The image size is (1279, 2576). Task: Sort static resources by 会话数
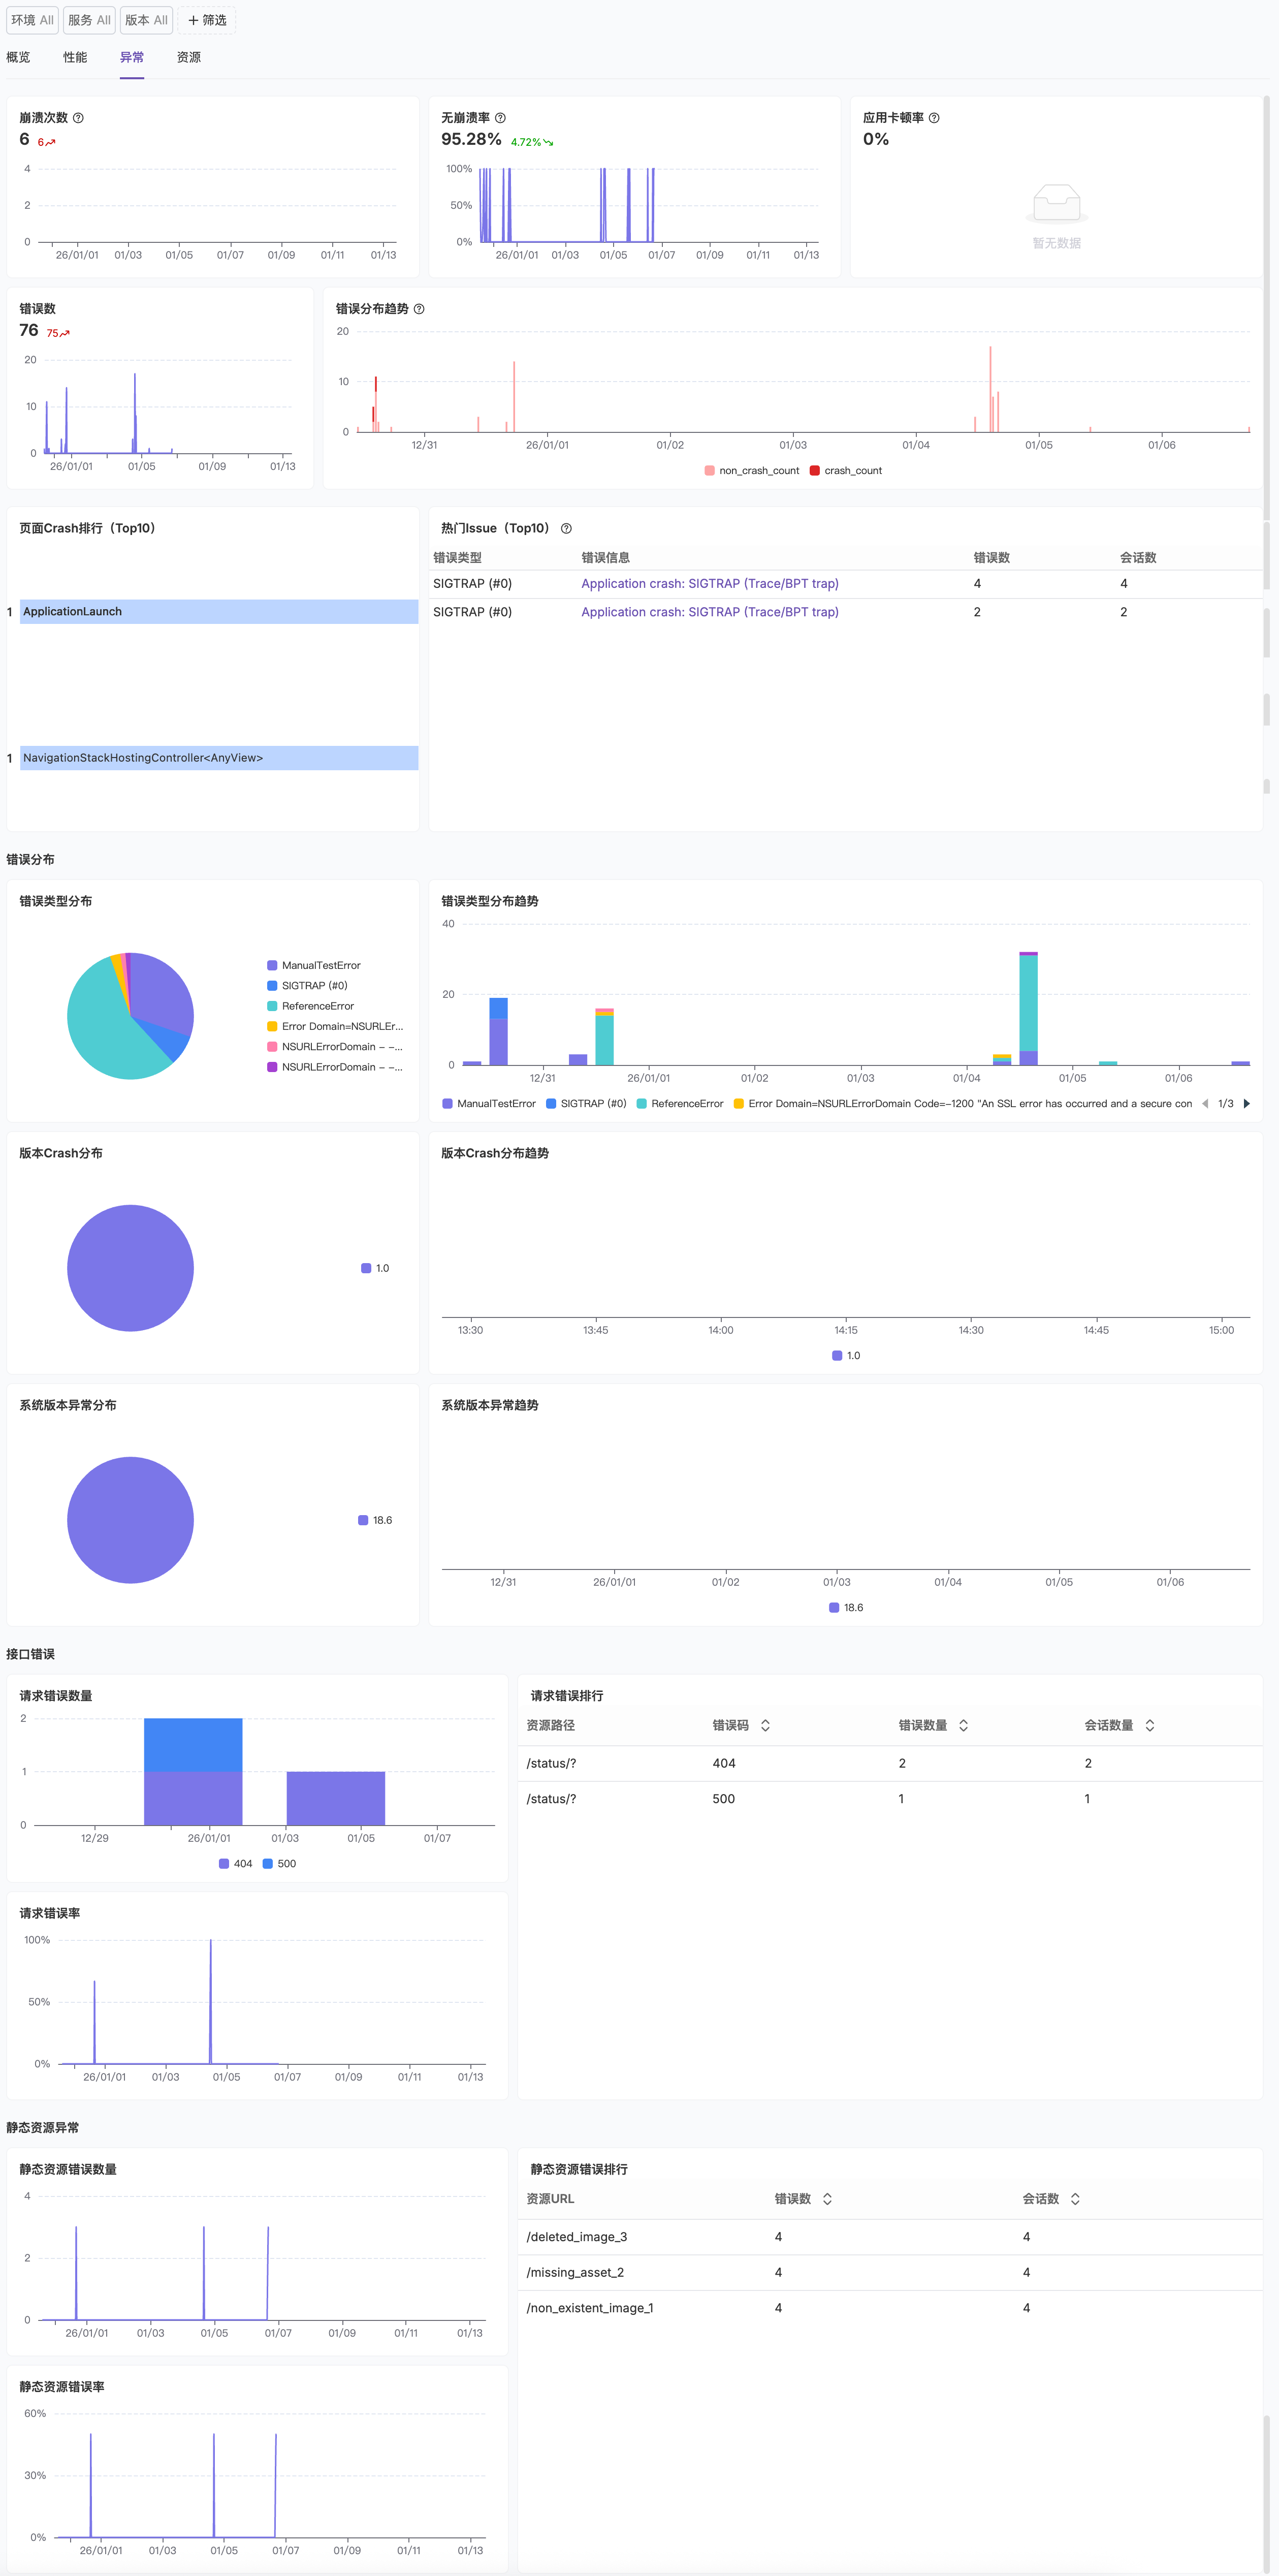click(x=1075, y=2199)
